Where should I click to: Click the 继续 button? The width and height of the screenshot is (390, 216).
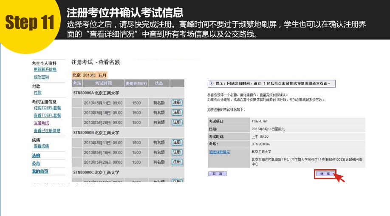(325, 174)
